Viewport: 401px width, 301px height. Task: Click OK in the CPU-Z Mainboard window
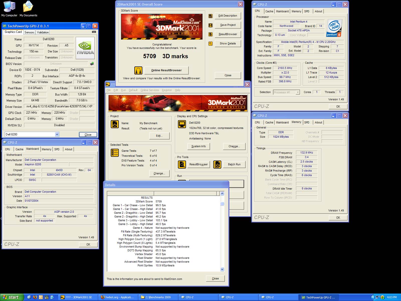pos(88,244)
